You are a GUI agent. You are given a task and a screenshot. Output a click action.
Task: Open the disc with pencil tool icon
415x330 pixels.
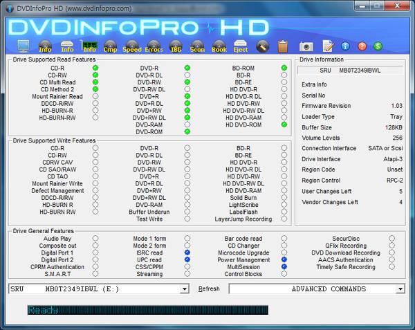(x=263, y=46)
